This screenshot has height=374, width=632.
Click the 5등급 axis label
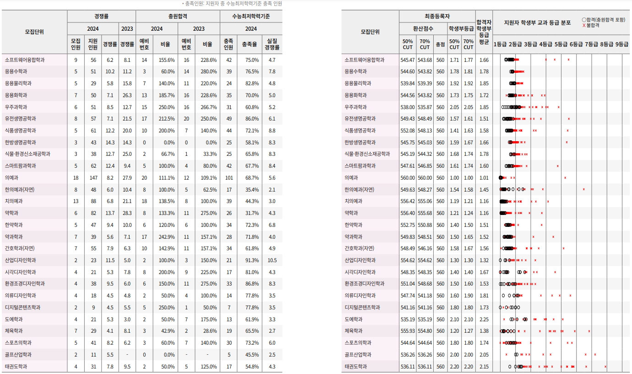[x=561, y=44]
